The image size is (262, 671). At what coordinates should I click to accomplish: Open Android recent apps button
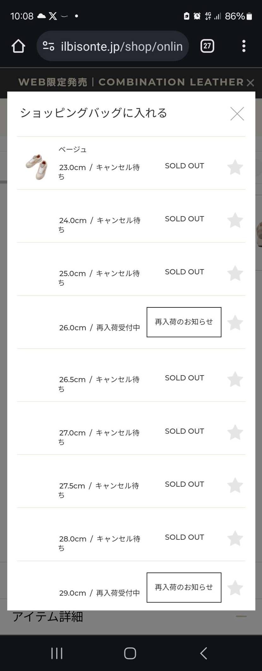click(x=57, y=653)
